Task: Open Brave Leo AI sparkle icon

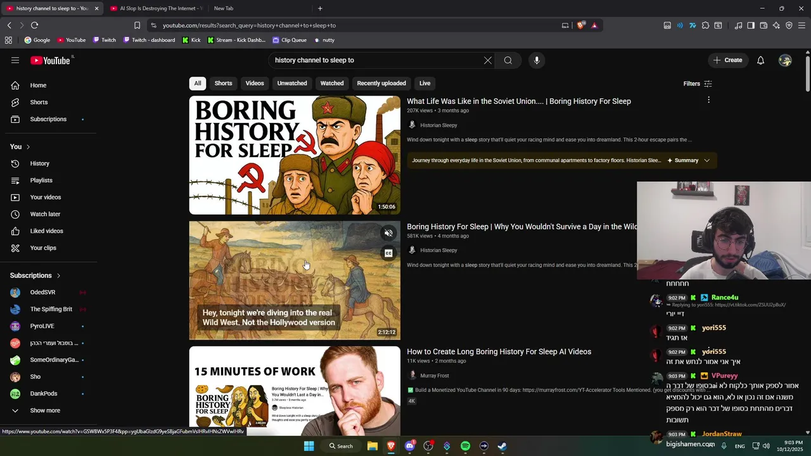Action: point(776,25)
